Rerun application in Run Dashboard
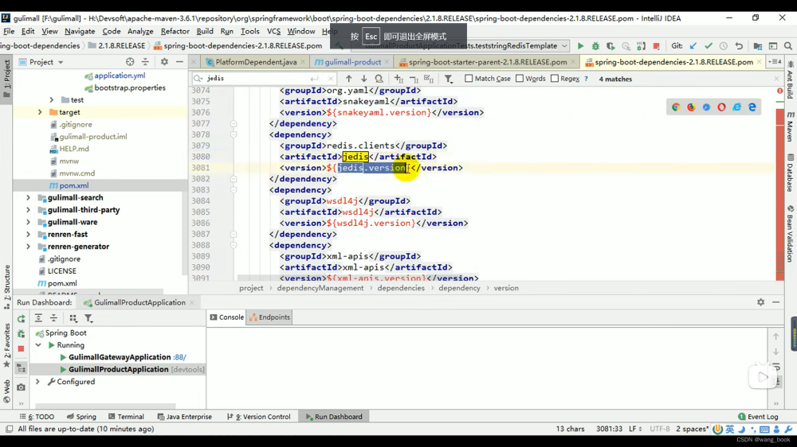The image size is (797, 447). coord(21,319)
